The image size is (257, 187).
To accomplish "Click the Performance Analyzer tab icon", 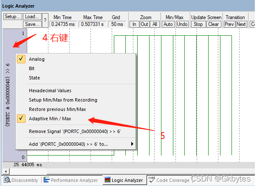I will point(46,180).
